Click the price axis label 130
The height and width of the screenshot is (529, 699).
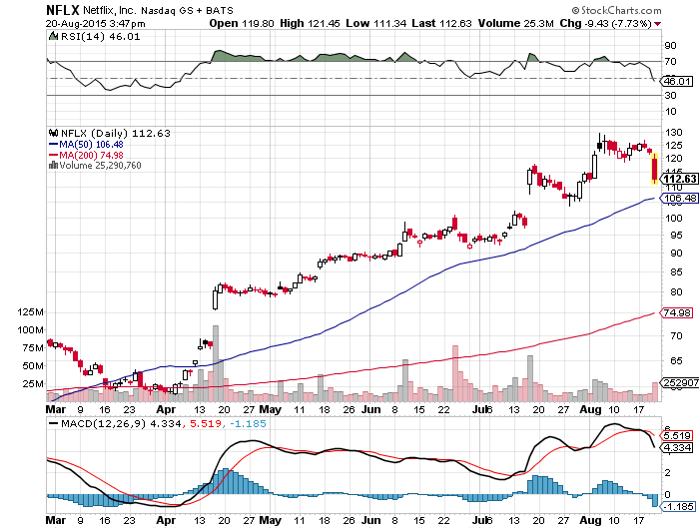(x=673, y=133)
